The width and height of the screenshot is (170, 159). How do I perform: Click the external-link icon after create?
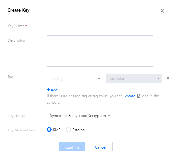pyautogui.click(x=139, y=96)
